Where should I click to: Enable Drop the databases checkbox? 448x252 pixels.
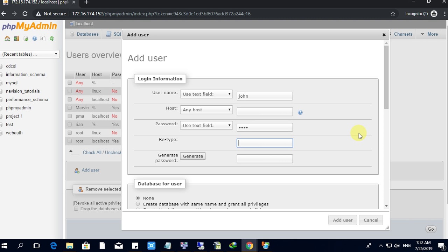pos(76,209)
